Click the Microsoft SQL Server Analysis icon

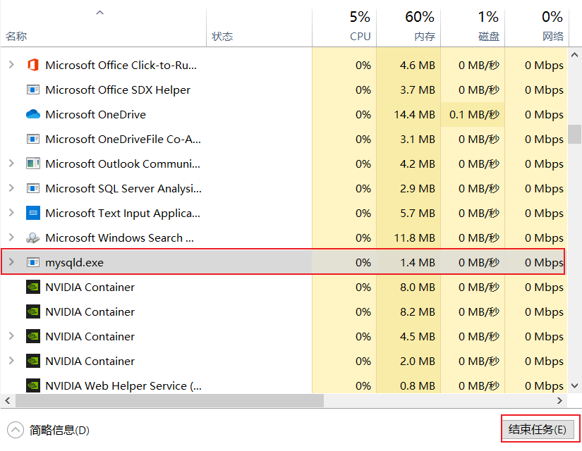[x=32, y=189]
